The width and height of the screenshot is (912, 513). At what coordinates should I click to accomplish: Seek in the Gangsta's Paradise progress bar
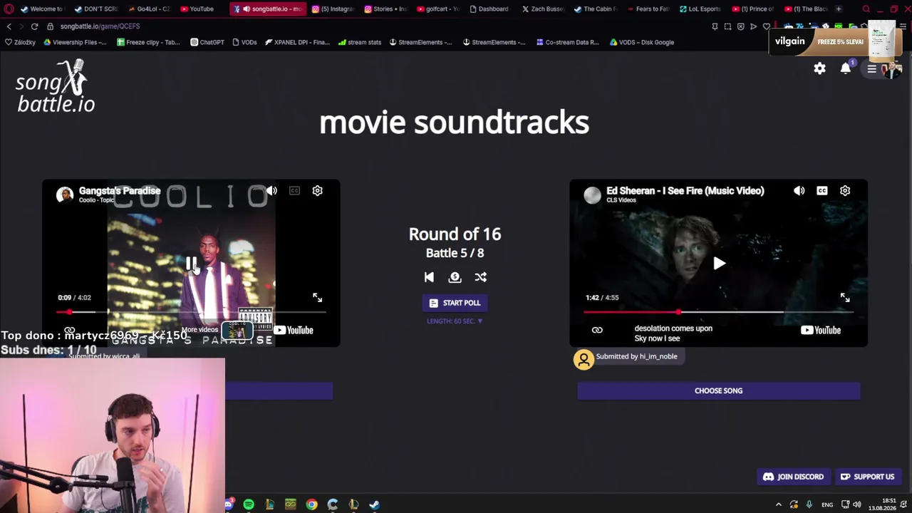[191, 312]
